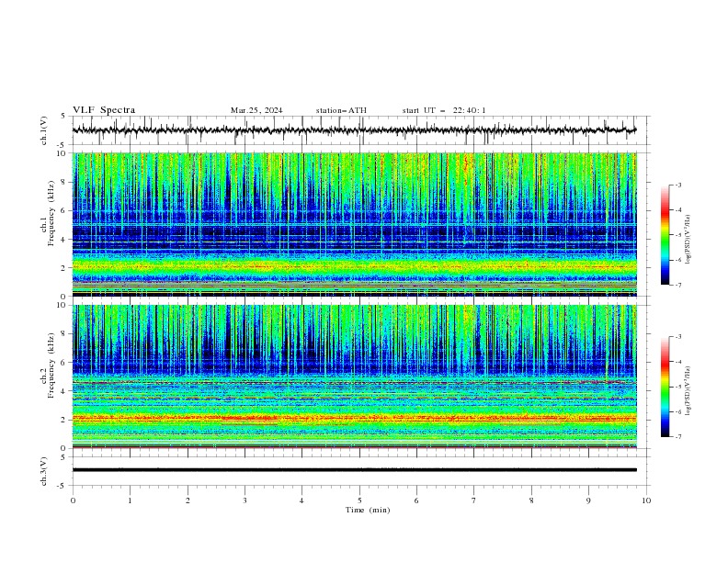Click the 5 minute tick on time axis
728x562 pixels.
point(359,500)
